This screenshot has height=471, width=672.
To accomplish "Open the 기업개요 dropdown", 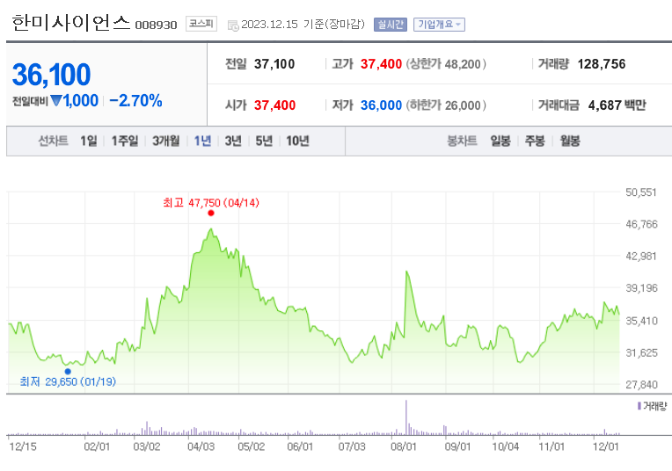I will 439,25.
